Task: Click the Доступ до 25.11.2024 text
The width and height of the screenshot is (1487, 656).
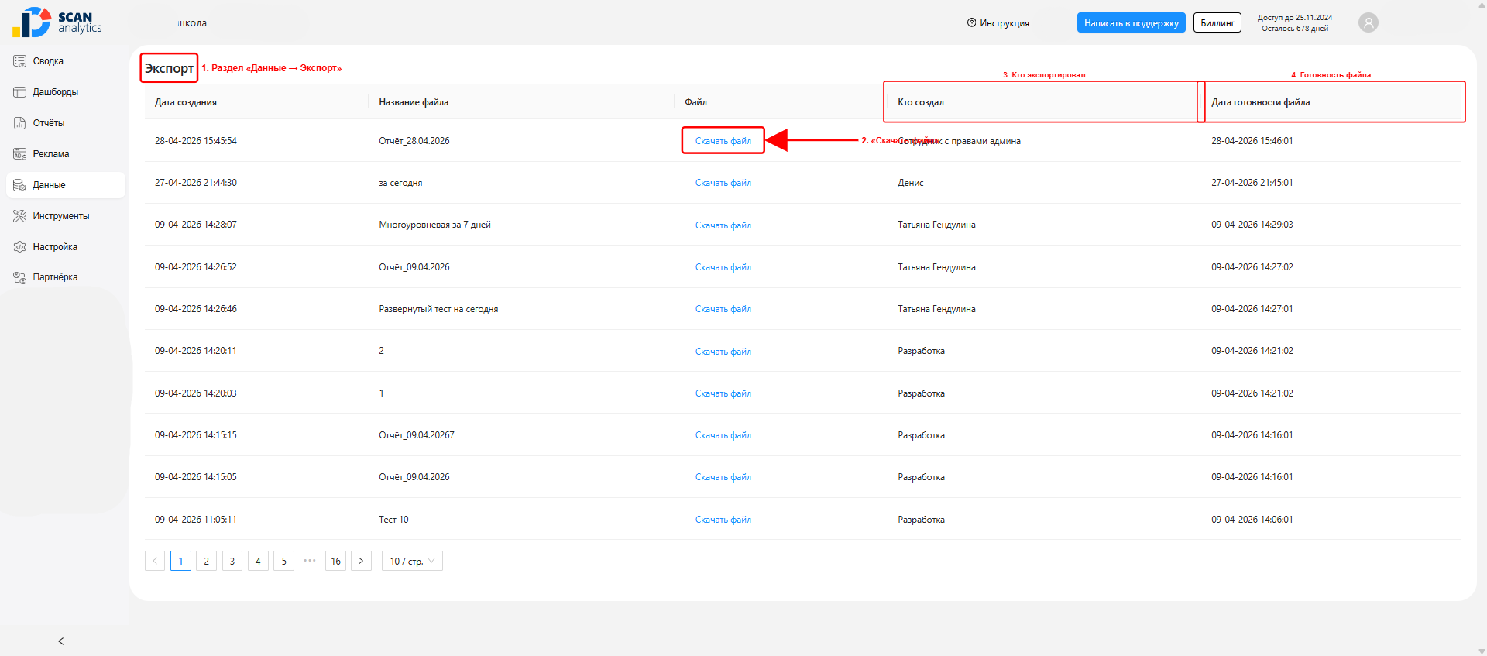Action: [1295, 18]
